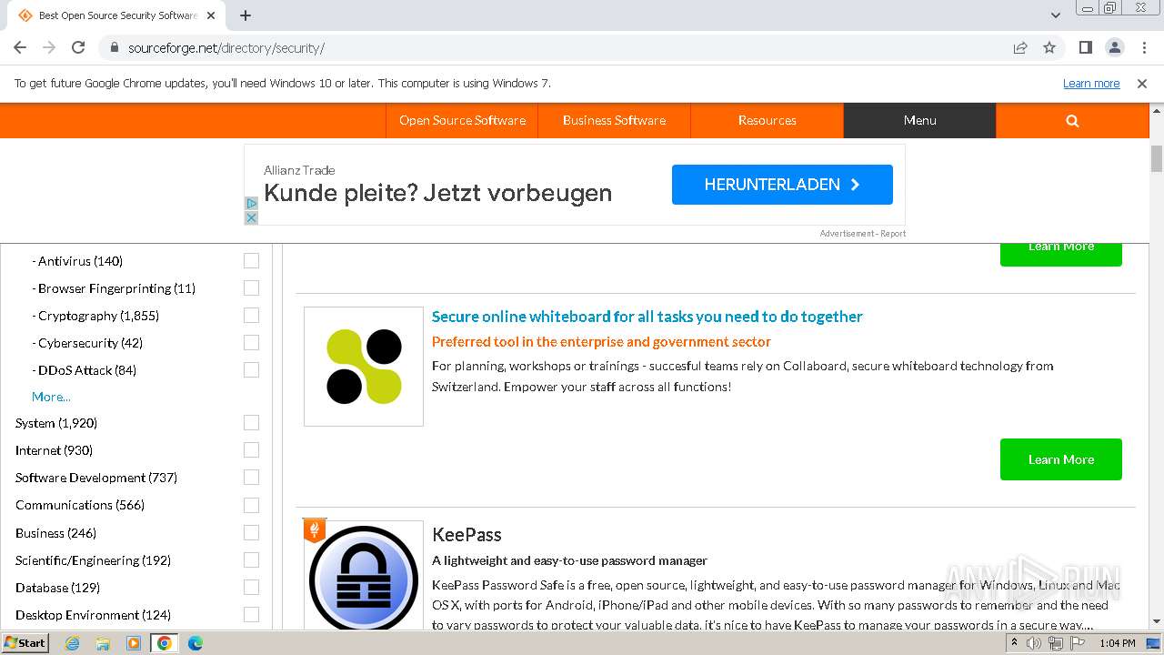Check the Business category box
This screenshot has width=1164, height=655.
click(252, 533)
